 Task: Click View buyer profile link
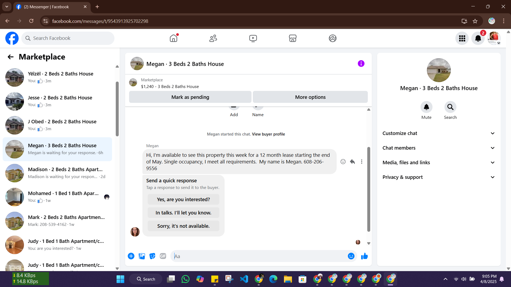pos(268,134)
